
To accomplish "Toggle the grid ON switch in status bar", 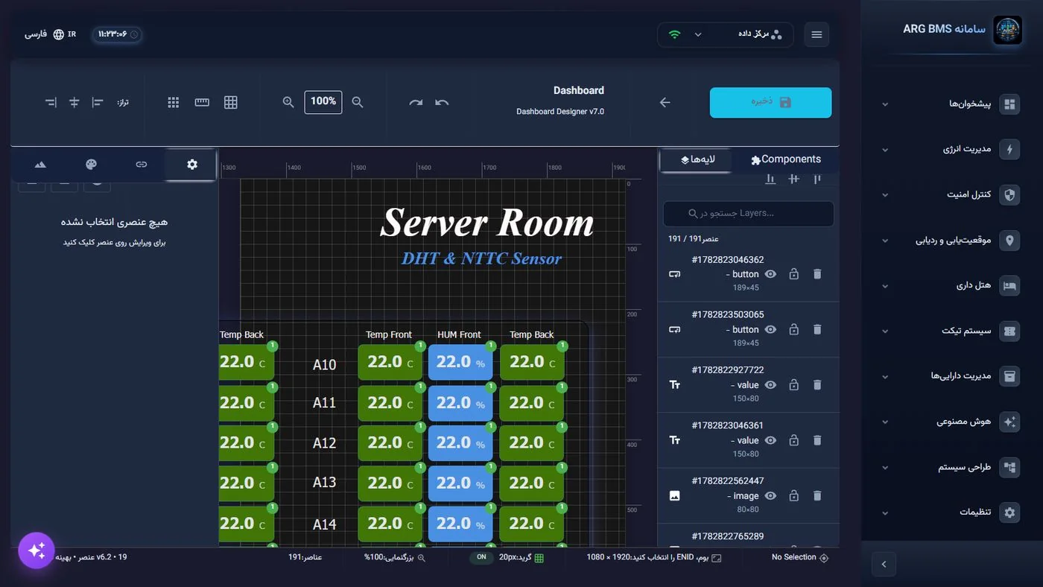I will (x=481, y=557).
